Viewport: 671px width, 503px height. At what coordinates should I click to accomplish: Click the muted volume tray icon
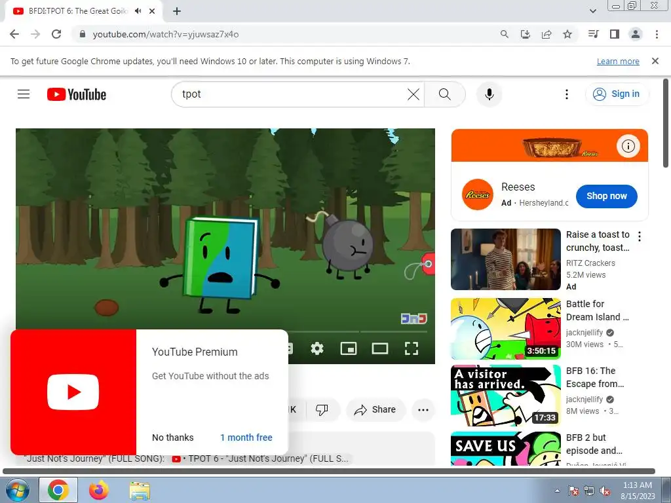point(605,491)
